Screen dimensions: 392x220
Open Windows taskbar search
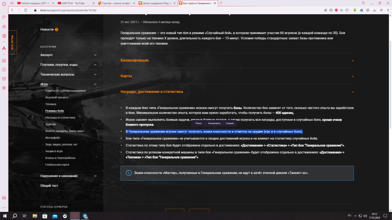tap(15, 216)
